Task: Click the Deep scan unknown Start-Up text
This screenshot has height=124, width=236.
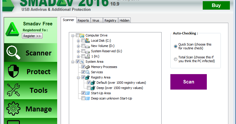Action: coord(111,98)
